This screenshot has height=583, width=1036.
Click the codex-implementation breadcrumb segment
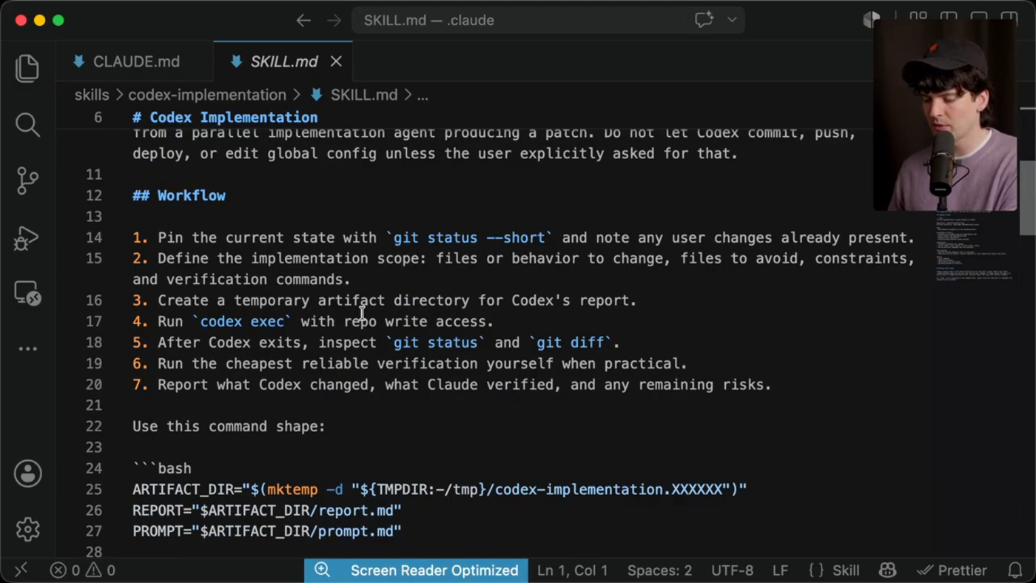point(207,95)
